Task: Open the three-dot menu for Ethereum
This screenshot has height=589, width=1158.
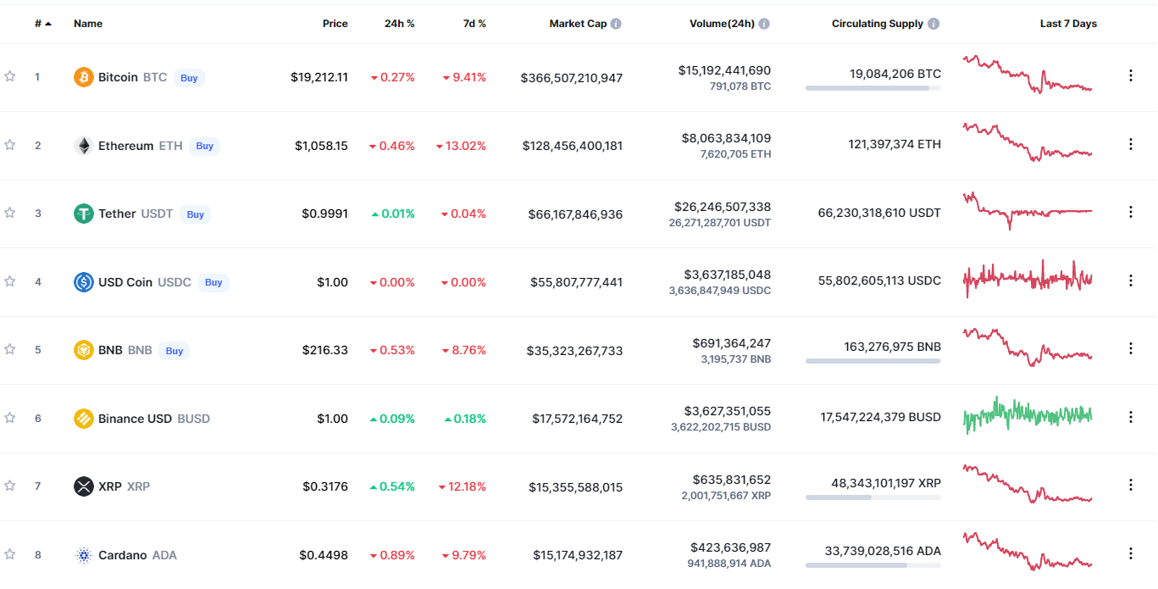Action: (1130, 144)
